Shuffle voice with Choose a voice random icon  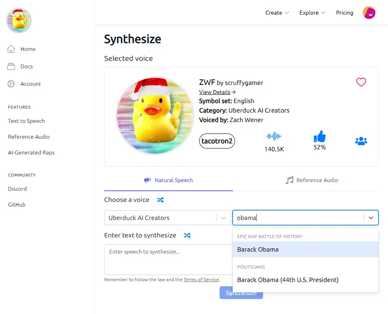(160, 200)
